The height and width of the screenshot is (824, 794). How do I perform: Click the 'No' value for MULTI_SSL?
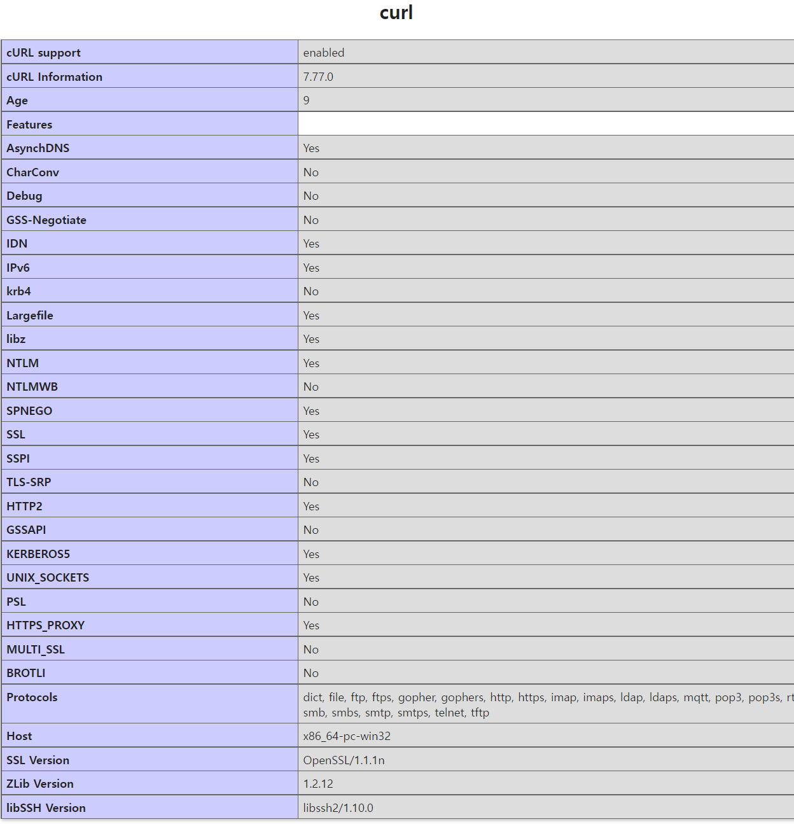(x=311, y=650)
